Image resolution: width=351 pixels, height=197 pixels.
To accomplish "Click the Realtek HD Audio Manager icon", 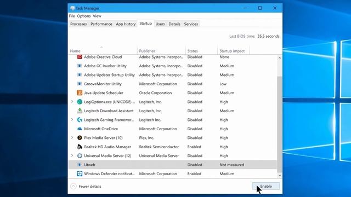I will point(80,147).
